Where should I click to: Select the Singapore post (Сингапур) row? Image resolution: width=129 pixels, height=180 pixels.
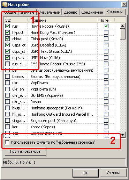59,121
